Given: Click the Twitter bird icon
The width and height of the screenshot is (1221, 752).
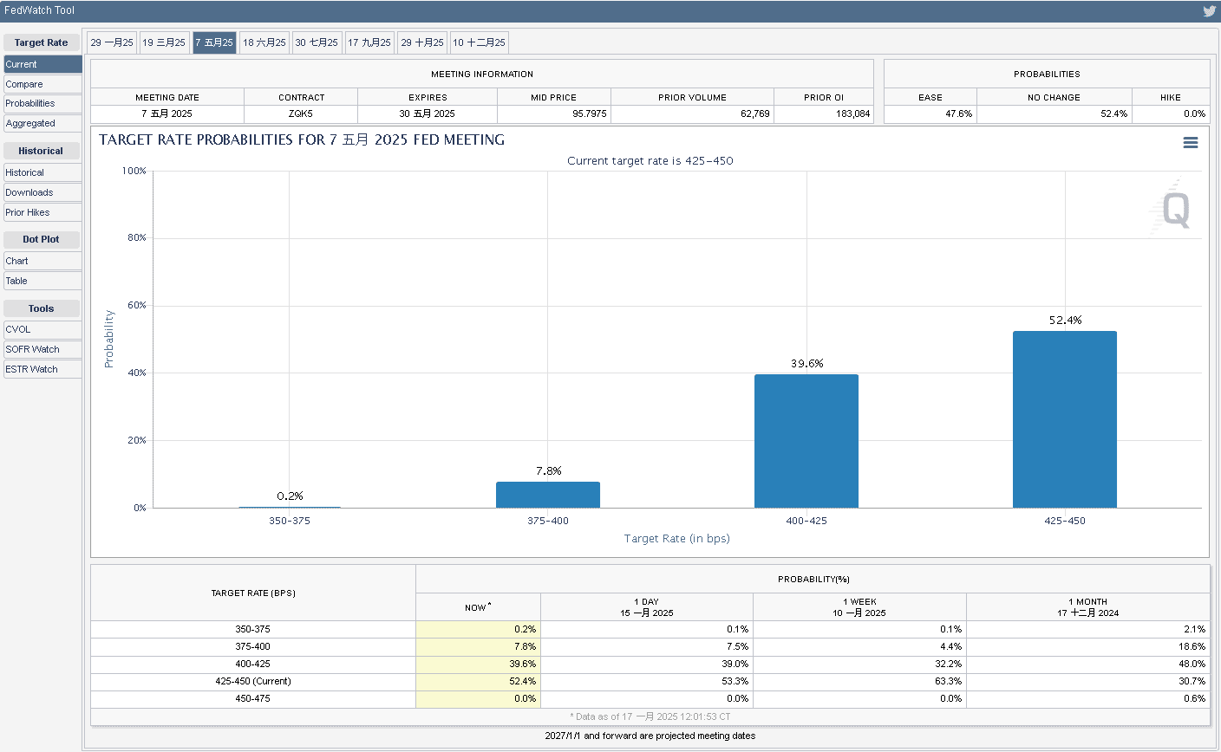Looking at the screenshot, I should [1209, 11].
